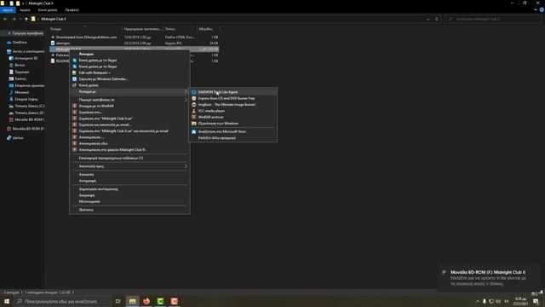This screenshot has height=307, width=545.
Task: Switch to the Κοινή χρήση ribbon tab
Action: (48, 10)
